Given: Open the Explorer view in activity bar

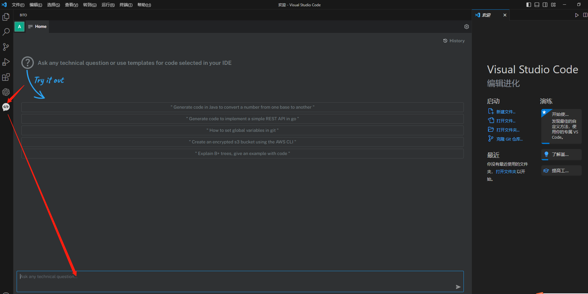Looking at the screenshot, I should click(6, 17).
